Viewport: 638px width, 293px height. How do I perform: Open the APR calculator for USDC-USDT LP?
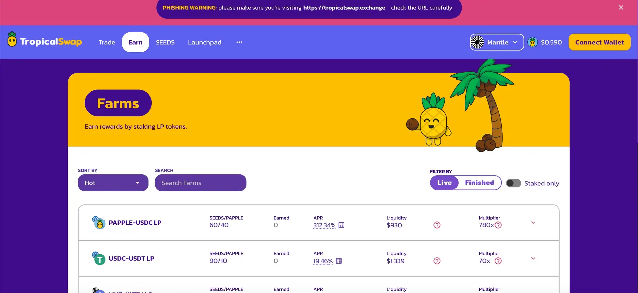[339, 261]
